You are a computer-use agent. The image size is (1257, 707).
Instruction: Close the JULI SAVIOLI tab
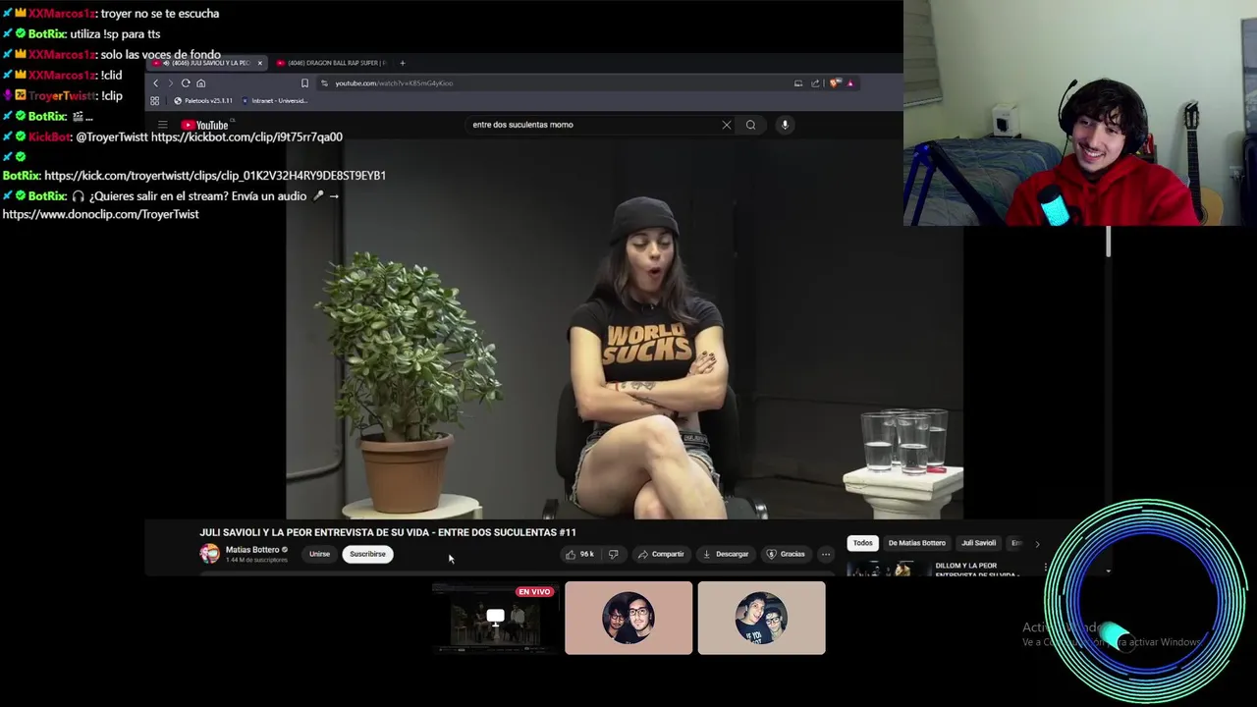pyautogui.click(x=260, y=63)
